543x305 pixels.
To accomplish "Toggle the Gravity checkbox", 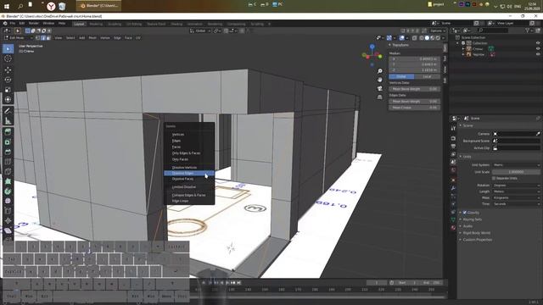I will pos(465,213).
